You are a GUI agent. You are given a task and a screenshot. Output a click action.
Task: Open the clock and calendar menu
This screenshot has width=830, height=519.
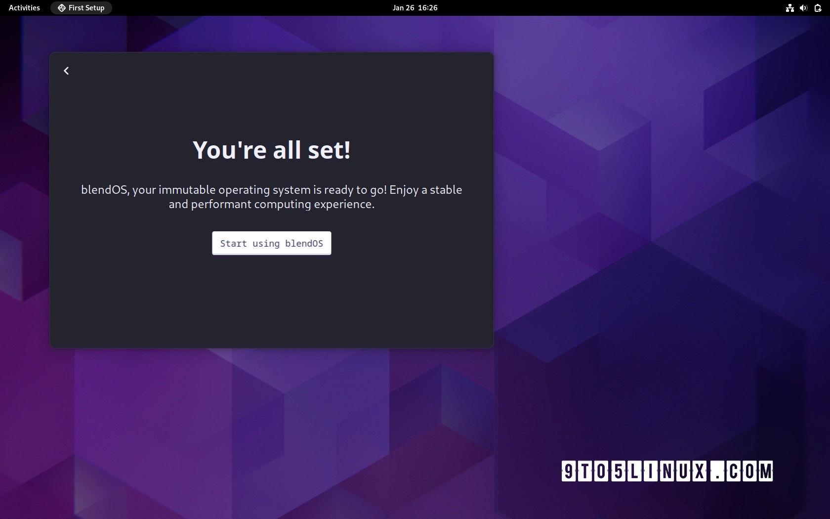click(x=415, y=8)
